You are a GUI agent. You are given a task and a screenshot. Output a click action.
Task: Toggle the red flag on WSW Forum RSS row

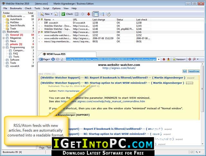[39, 32]
